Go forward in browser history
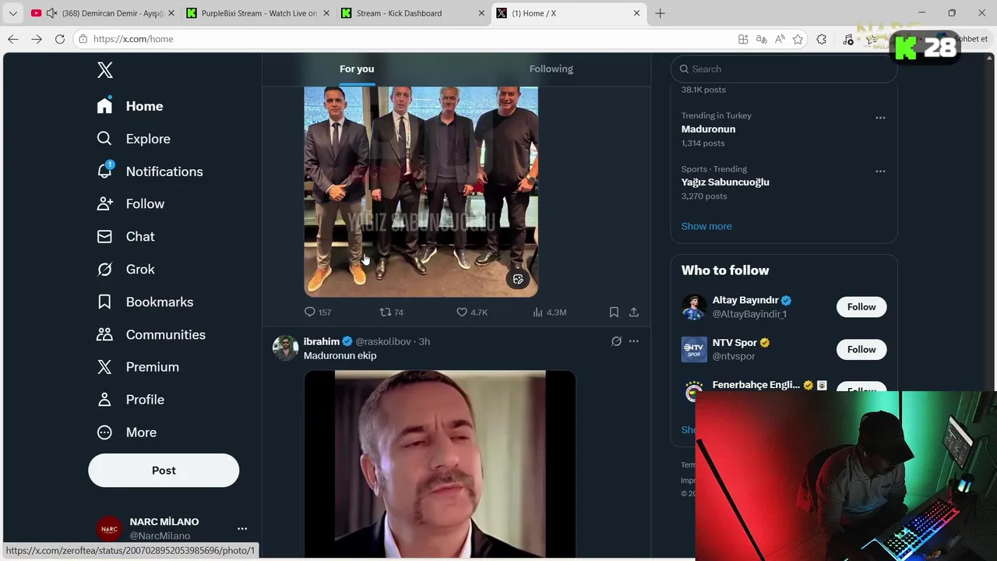The width and height of the screenshot is (997, 561). (37, 39)
